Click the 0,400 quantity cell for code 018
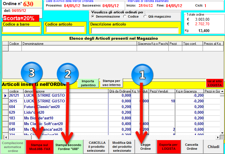Screen dimensions: 225x154 pyautogui.click(x=120, y=124)
